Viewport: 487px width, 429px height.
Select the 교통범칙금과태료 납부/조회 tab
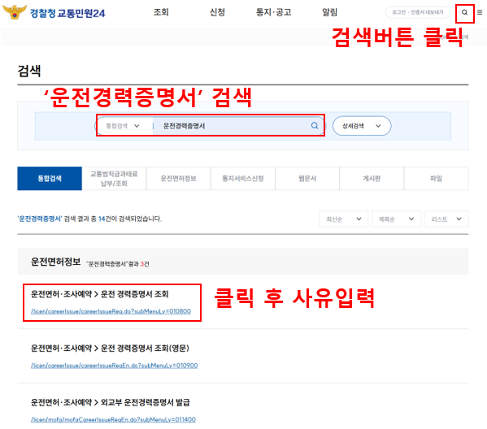tap(114, 179)
